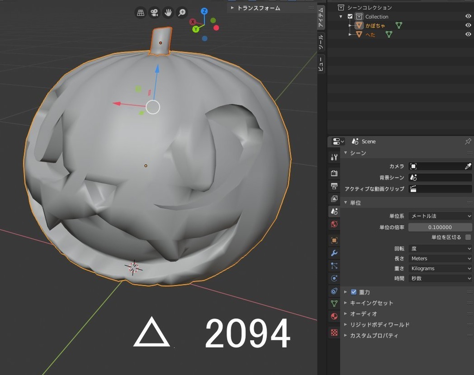Switch to ツール sidebar tab

click(x=321, y=41)
